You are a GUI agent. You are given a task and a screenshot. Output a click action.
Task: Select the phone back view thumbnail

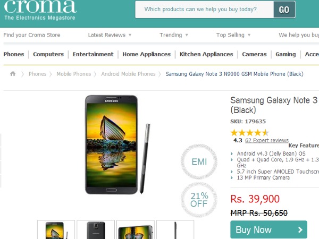coord(96,229)
